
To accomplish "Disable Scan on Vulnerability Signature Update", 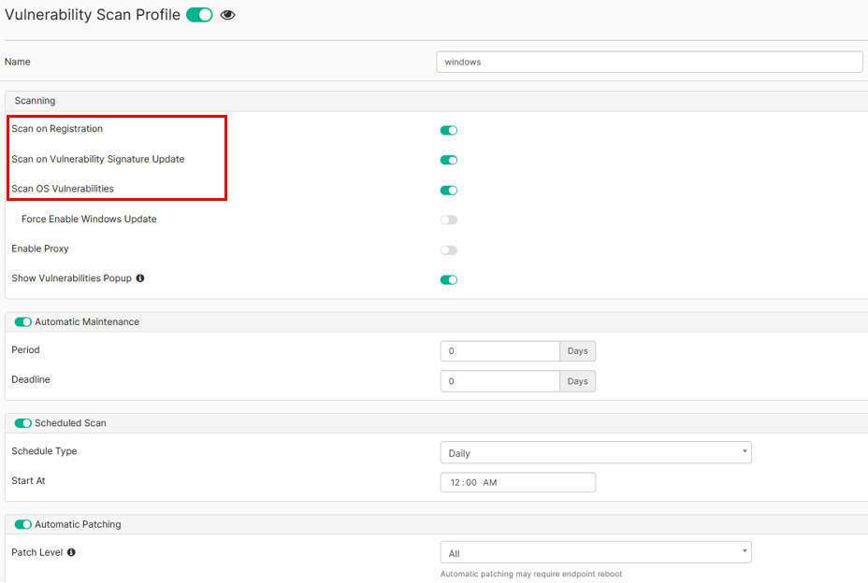I will click(448, 161).
